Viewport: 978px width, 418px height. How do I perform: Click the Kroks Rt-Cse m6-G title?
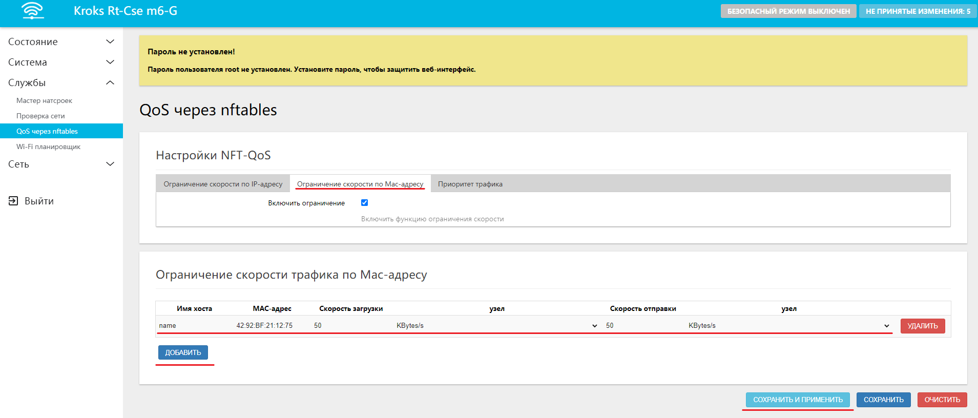126,11
